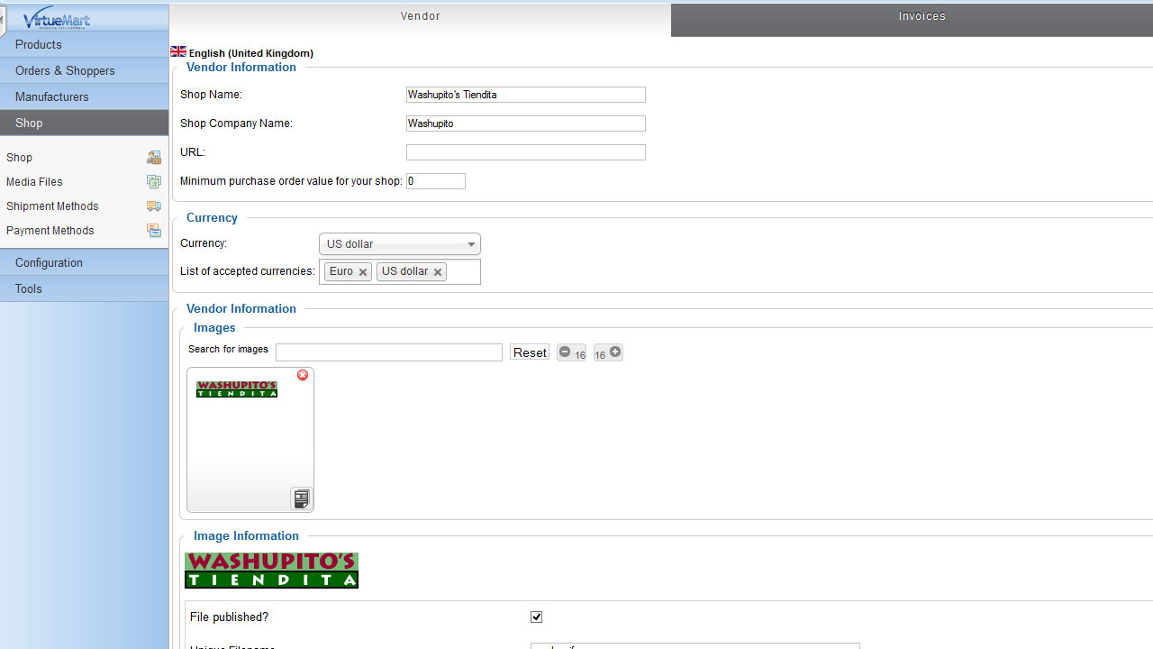Screen dimensions: 1153x649
Task: Open the Currency dropdown
Action: pyautogui.click(x=400, y=244)
